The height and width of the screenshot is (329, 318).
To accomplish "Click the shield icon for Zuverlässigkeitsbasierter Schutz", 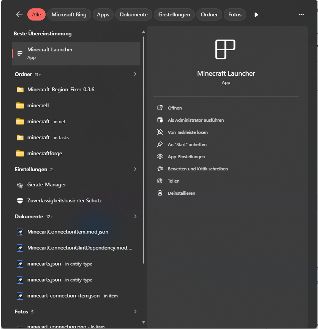I will tap(20, 200).
